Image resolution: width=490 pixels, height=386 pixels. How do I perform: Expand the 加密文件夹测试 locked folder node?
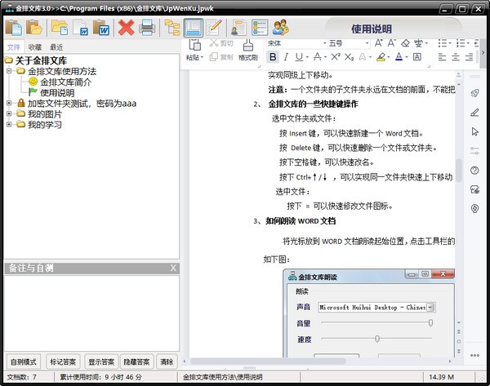click(8, 104)
